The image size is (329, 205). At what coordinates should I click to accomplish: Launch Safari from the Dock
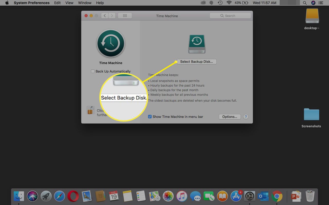60,197
